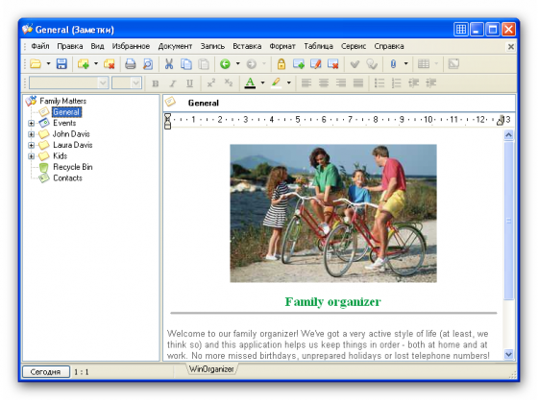Click the green Back arrow icon

(225, 63)
